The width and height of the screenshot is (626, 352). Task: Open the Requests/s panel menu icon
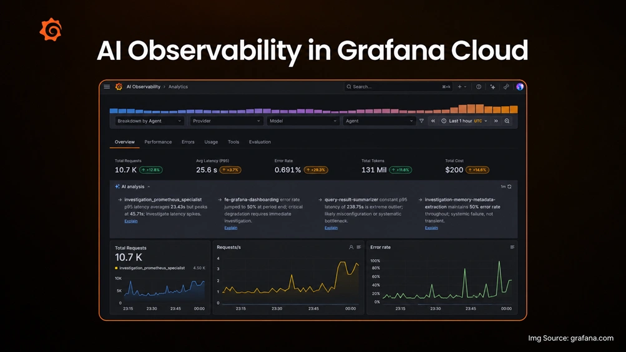[x=358, y=247]
